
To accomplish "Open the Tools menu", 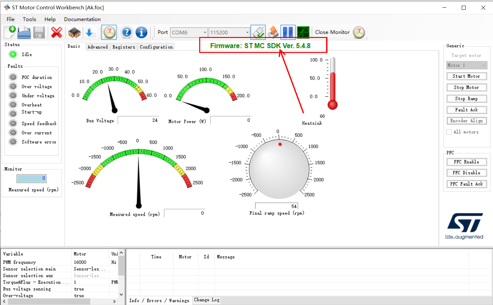I will [x=29, y=19].
